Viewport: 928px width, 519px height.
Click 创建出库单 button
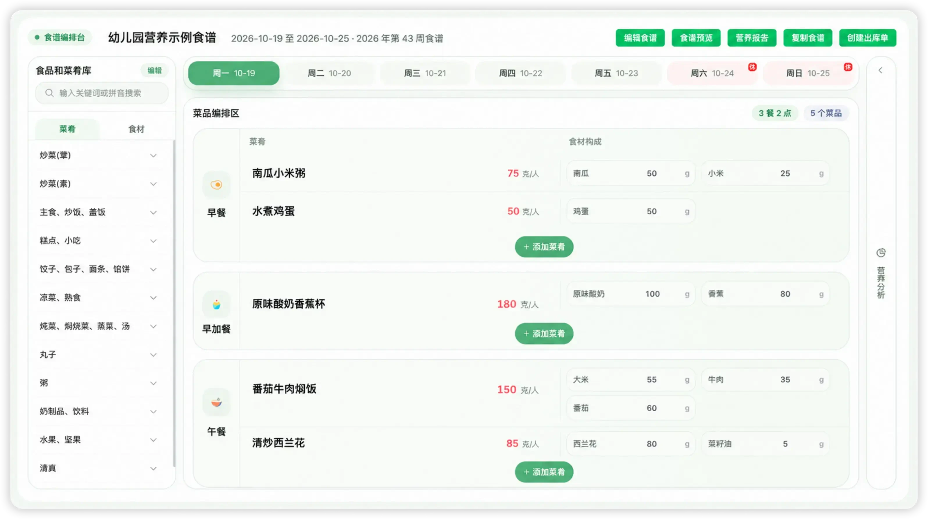(868, 38)
